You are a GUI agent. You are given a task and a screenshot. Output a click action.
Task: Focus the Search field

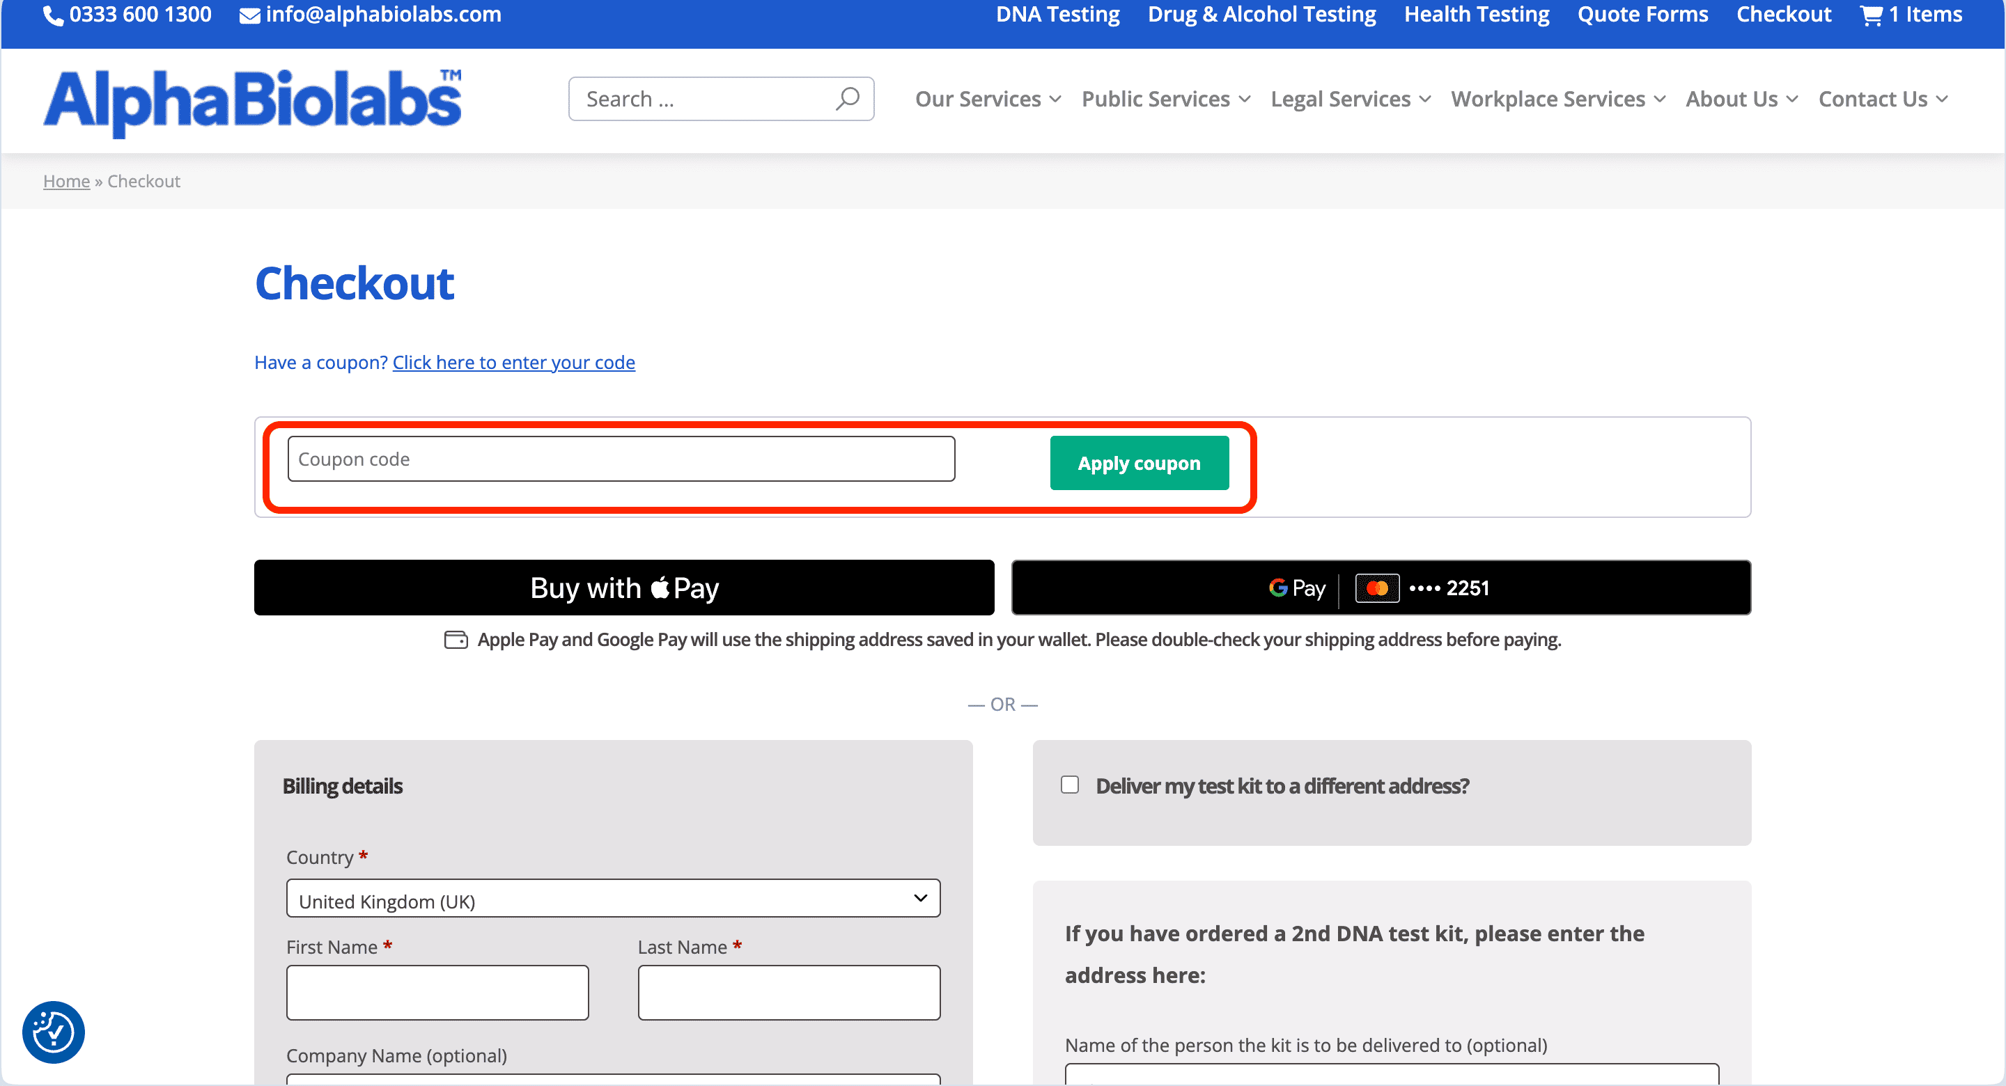click(x=721, y=99)
